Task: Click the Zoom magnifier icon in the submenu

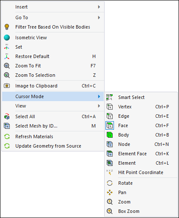Action: tap(110, 202)
